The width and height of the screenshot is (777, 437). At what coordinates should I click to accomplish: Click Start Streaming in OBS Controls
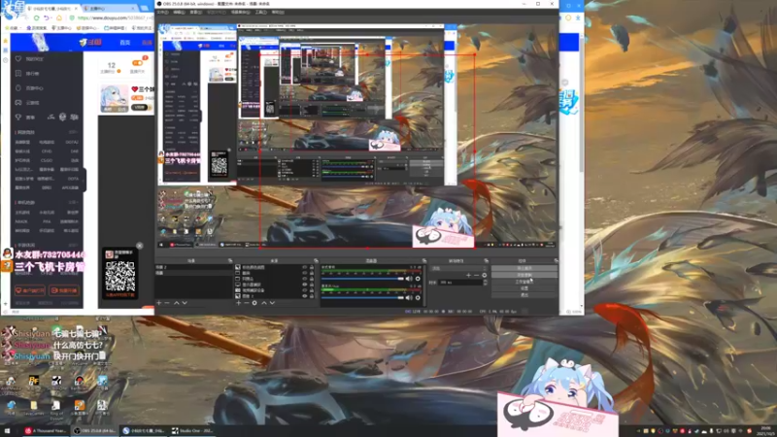[524, 268]
